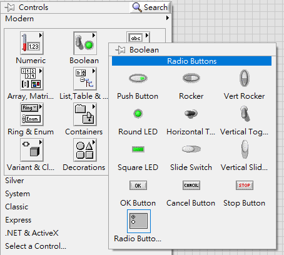Click the Vert Rocker label text
Screen dimensions: 284x255
(245, 96)
